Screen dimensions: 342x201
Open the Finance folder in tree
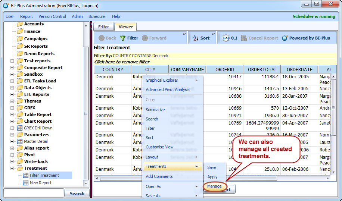(32, 31)
